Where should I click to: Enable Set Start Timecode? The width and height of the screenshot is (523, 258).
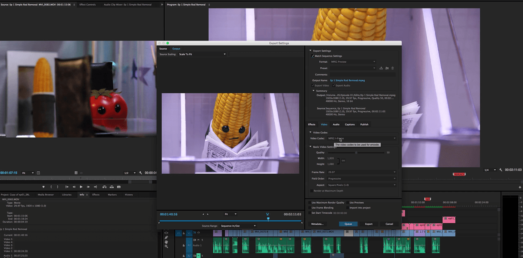pos(309,213)
